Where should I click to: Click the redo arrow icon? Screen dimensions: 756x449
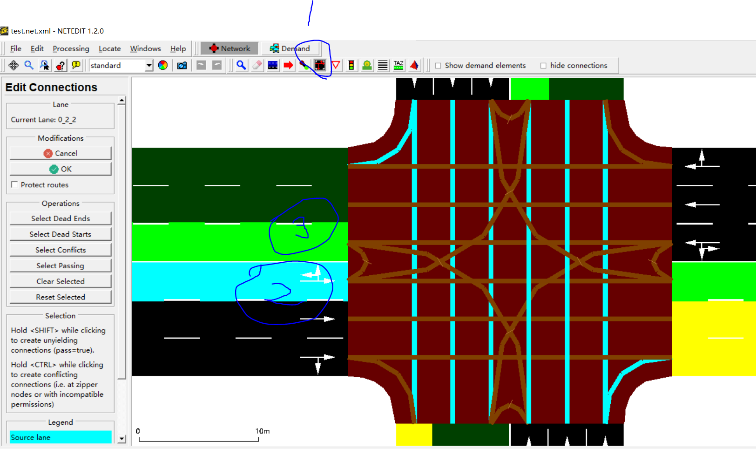[217, 65]
